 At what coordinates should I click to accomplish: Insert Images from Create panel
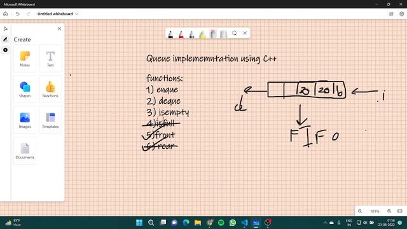click(x=25, y=120)
